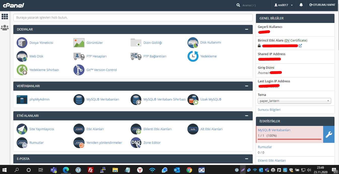Open the DNS Zone Editor icon
Screen dimensions: 339x174
click(x=136, y=143)
